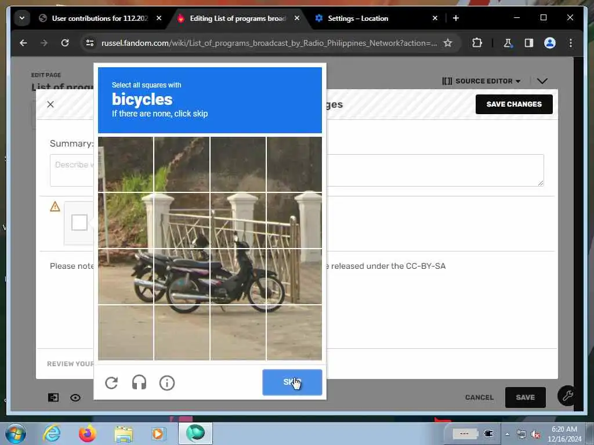The width and height of the screenshot is (594, 445).
Task: Switch to the audio challenge headphones icon
Action: pyautogui.click(x=139, y=382)
